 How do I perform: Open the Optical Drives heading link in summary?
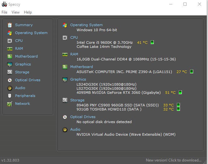point(83,117)
